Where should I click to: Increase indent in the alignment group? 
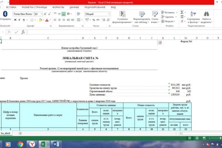(73, 20)
